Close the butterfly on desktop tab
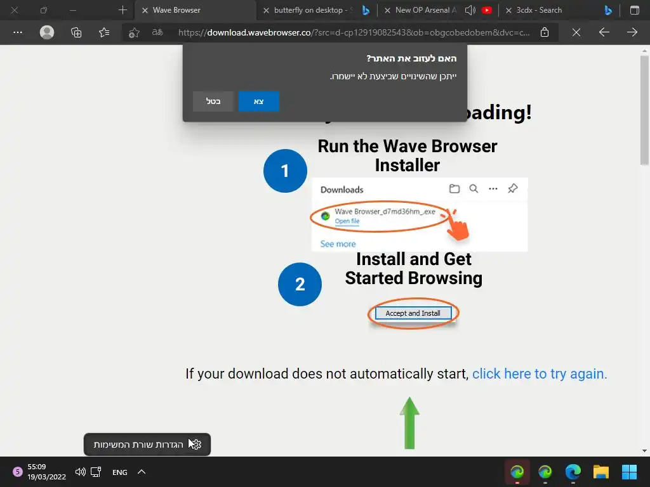 (266, 10)
